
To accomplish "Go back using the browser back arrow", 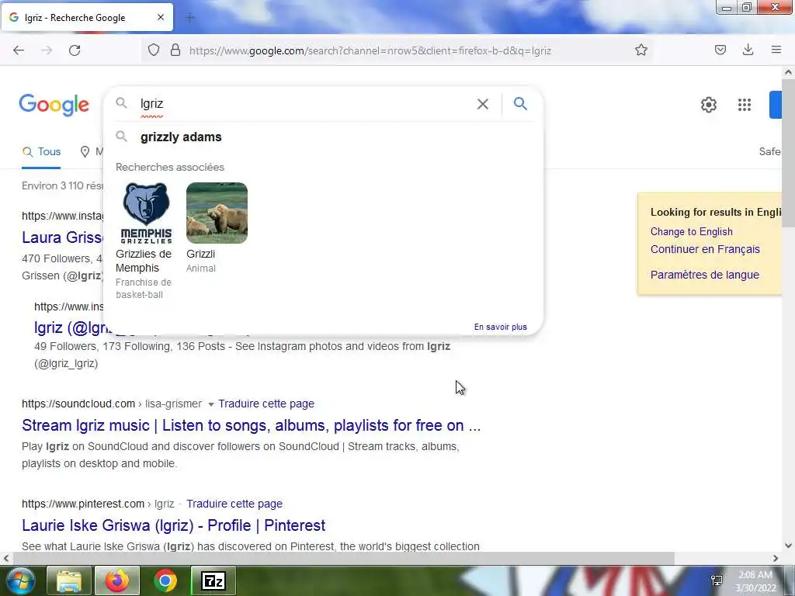I will point(19,50).
